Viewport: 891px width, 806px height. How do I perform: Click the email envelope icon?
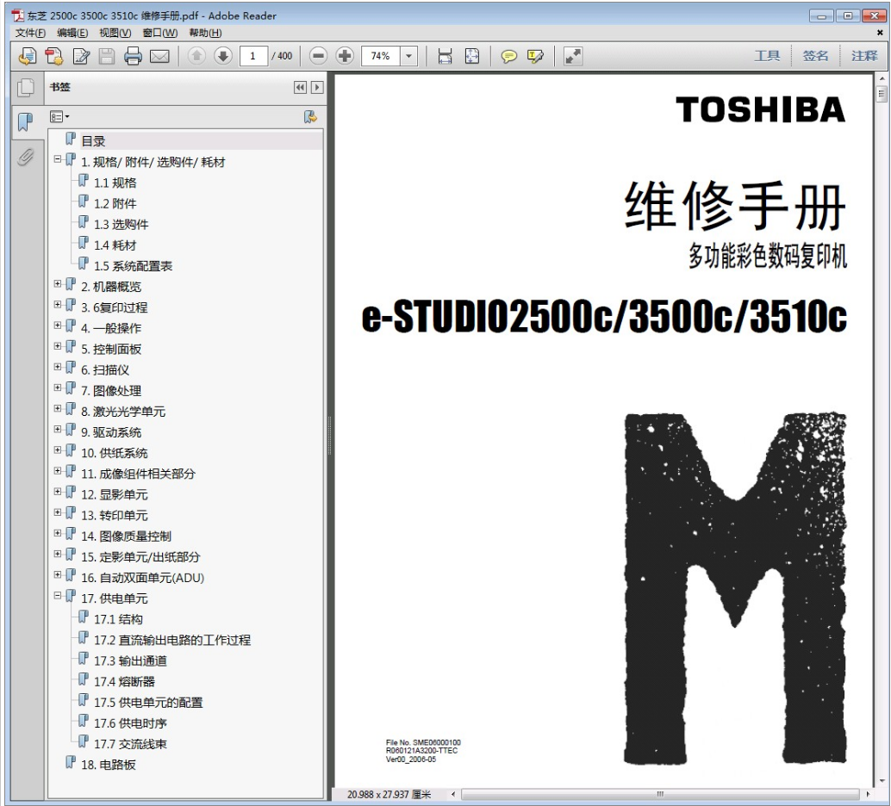[x=159, y=56]
